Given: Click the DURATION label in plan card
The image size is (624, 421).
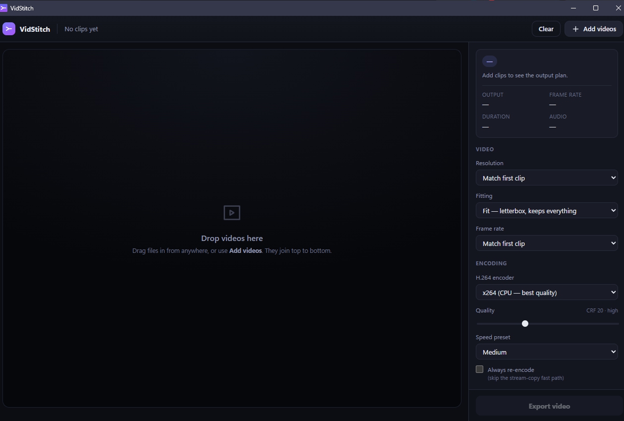Looking at the screenshot, I should tap(496, 117).
